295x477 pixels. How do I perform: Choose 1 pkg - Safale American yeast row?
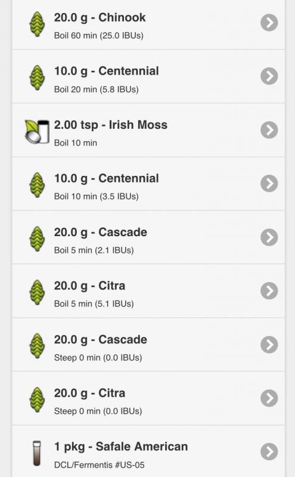click(148, 451)
